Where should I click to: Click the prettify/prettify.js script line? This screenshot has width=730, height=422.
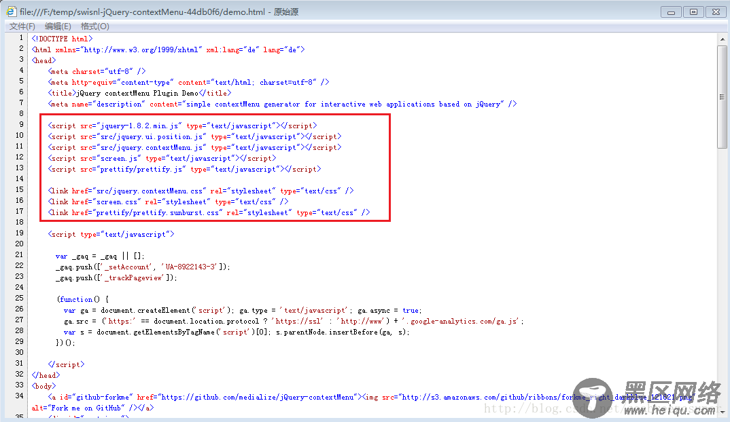[x=184, y=169]
